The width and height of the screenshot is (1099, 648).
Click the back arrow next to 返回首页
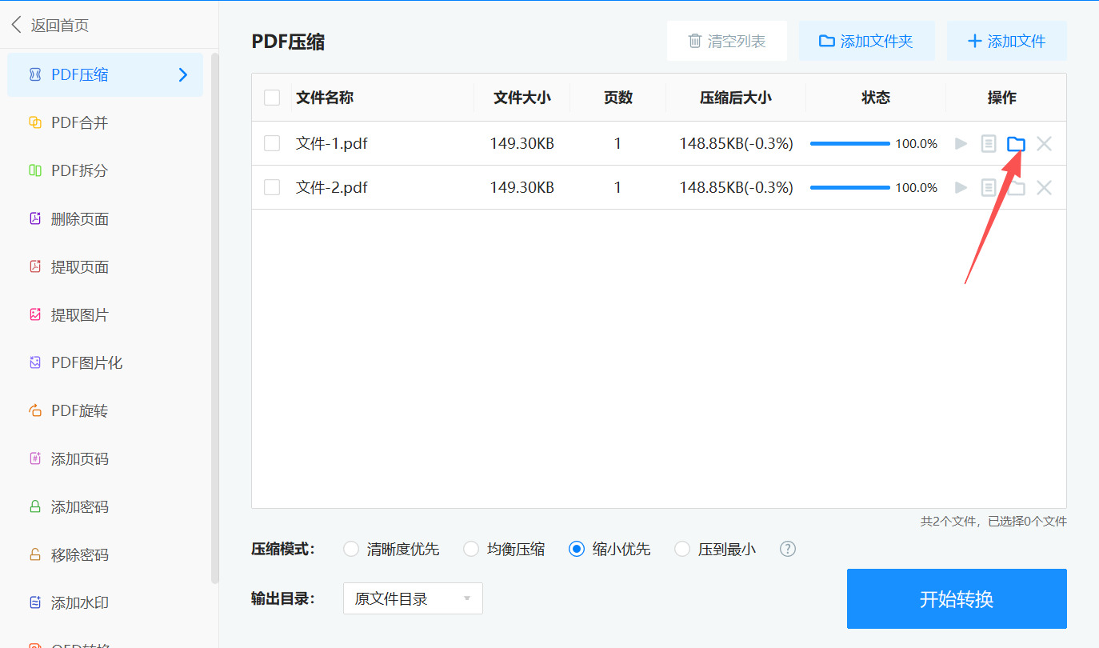tap(18, 24)
